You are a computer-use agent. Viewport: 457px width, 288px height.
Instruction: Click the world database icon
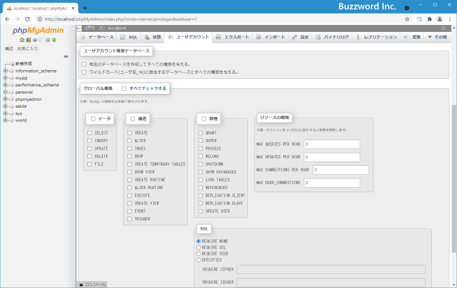coord(12,120)
